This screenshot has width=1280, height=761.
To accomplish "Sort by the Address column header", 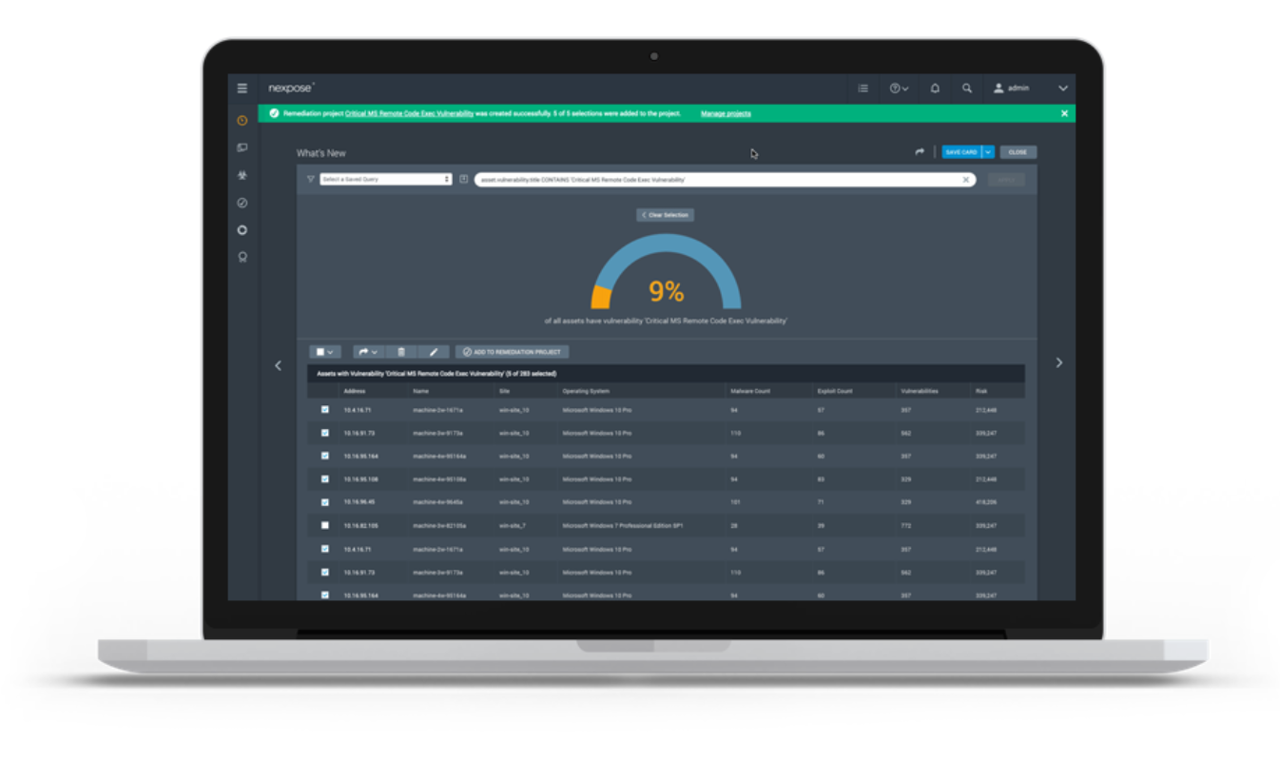I will [355, 391].
